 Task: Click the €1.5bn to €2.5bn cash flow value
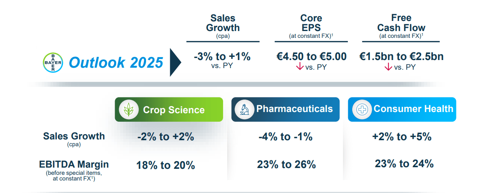(x=401, y=57)
